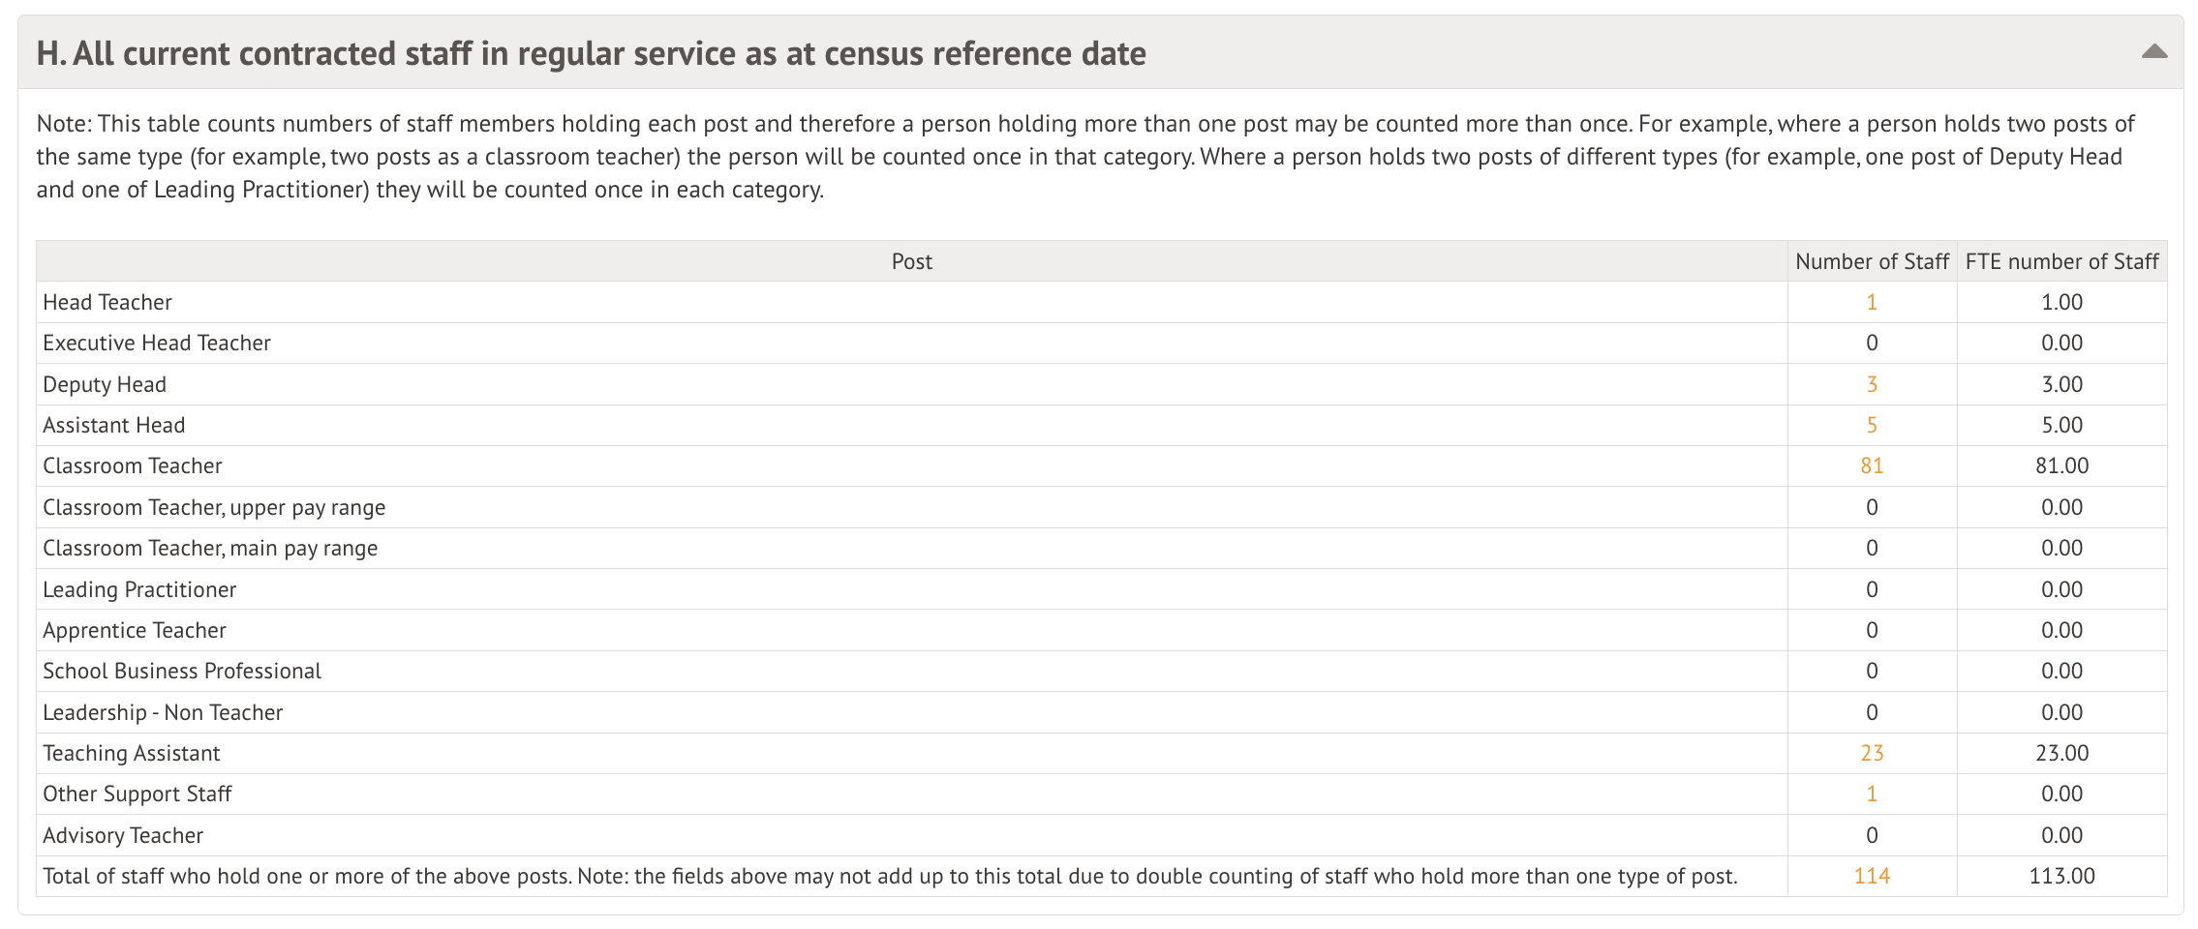The image size is (2198, 929).
Task: Select the Executive Head Teacher row label
Action: pos(157,343)
